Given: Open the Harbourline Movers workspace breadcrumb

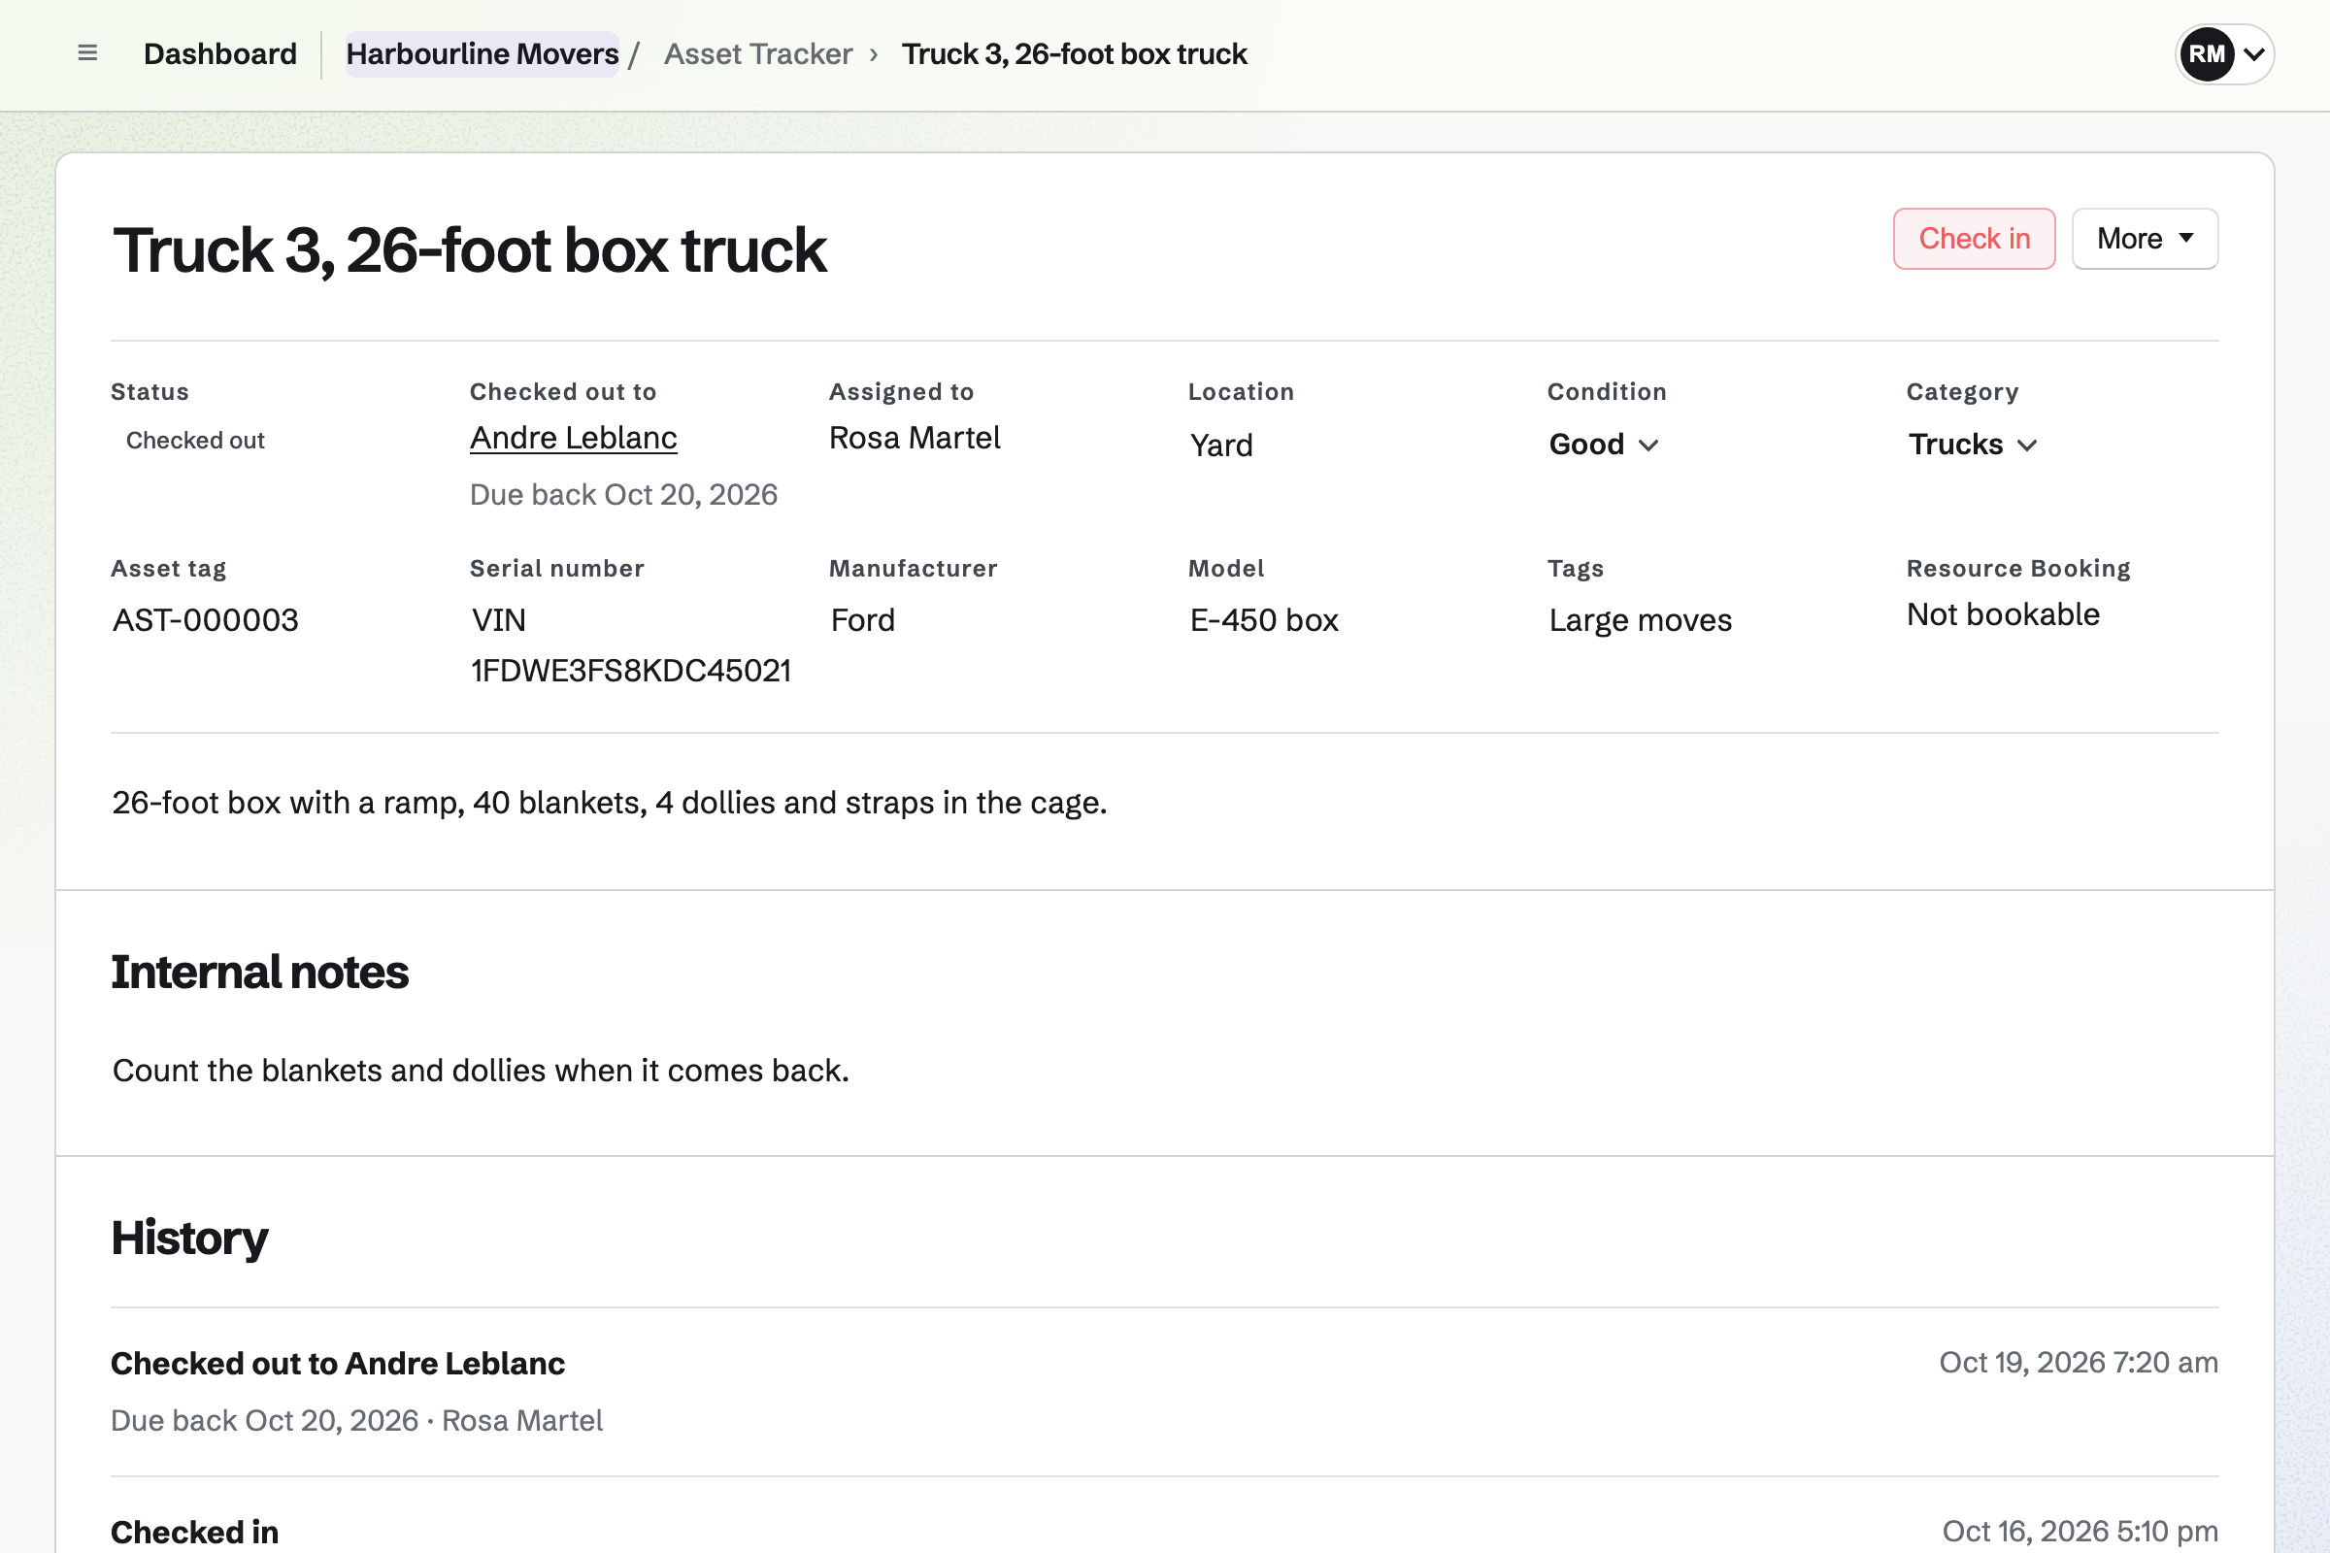Looking at the screenshot, I should pos(483,53).
